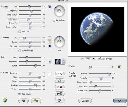Viewport: 128px width, 107px height.
Task: Click the Land texture slider handle
Action: 30,15
